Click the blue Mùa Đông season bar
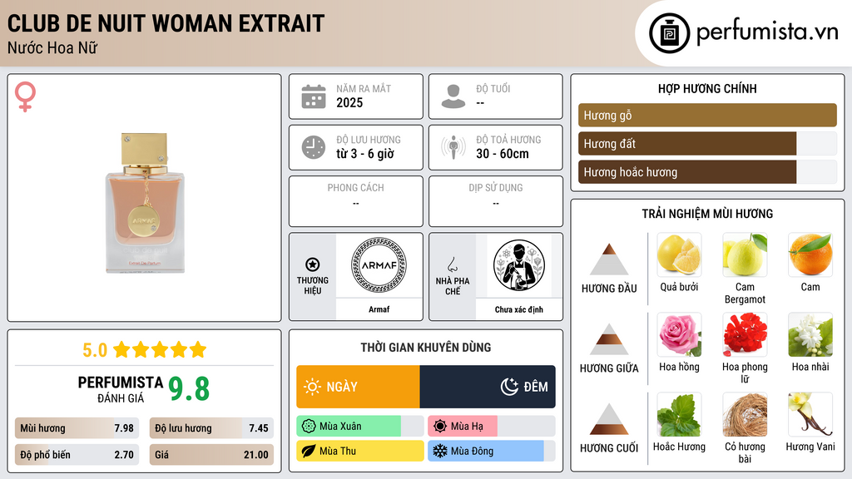Screen dimensions: 852x479 pyautogui.click(x=491, y=451)
